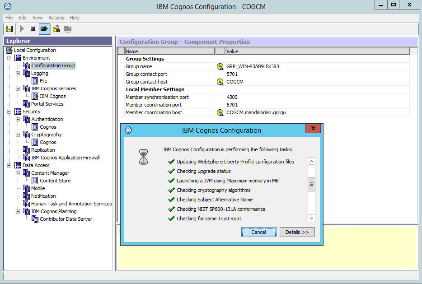Click the Replication node icon

26,150
